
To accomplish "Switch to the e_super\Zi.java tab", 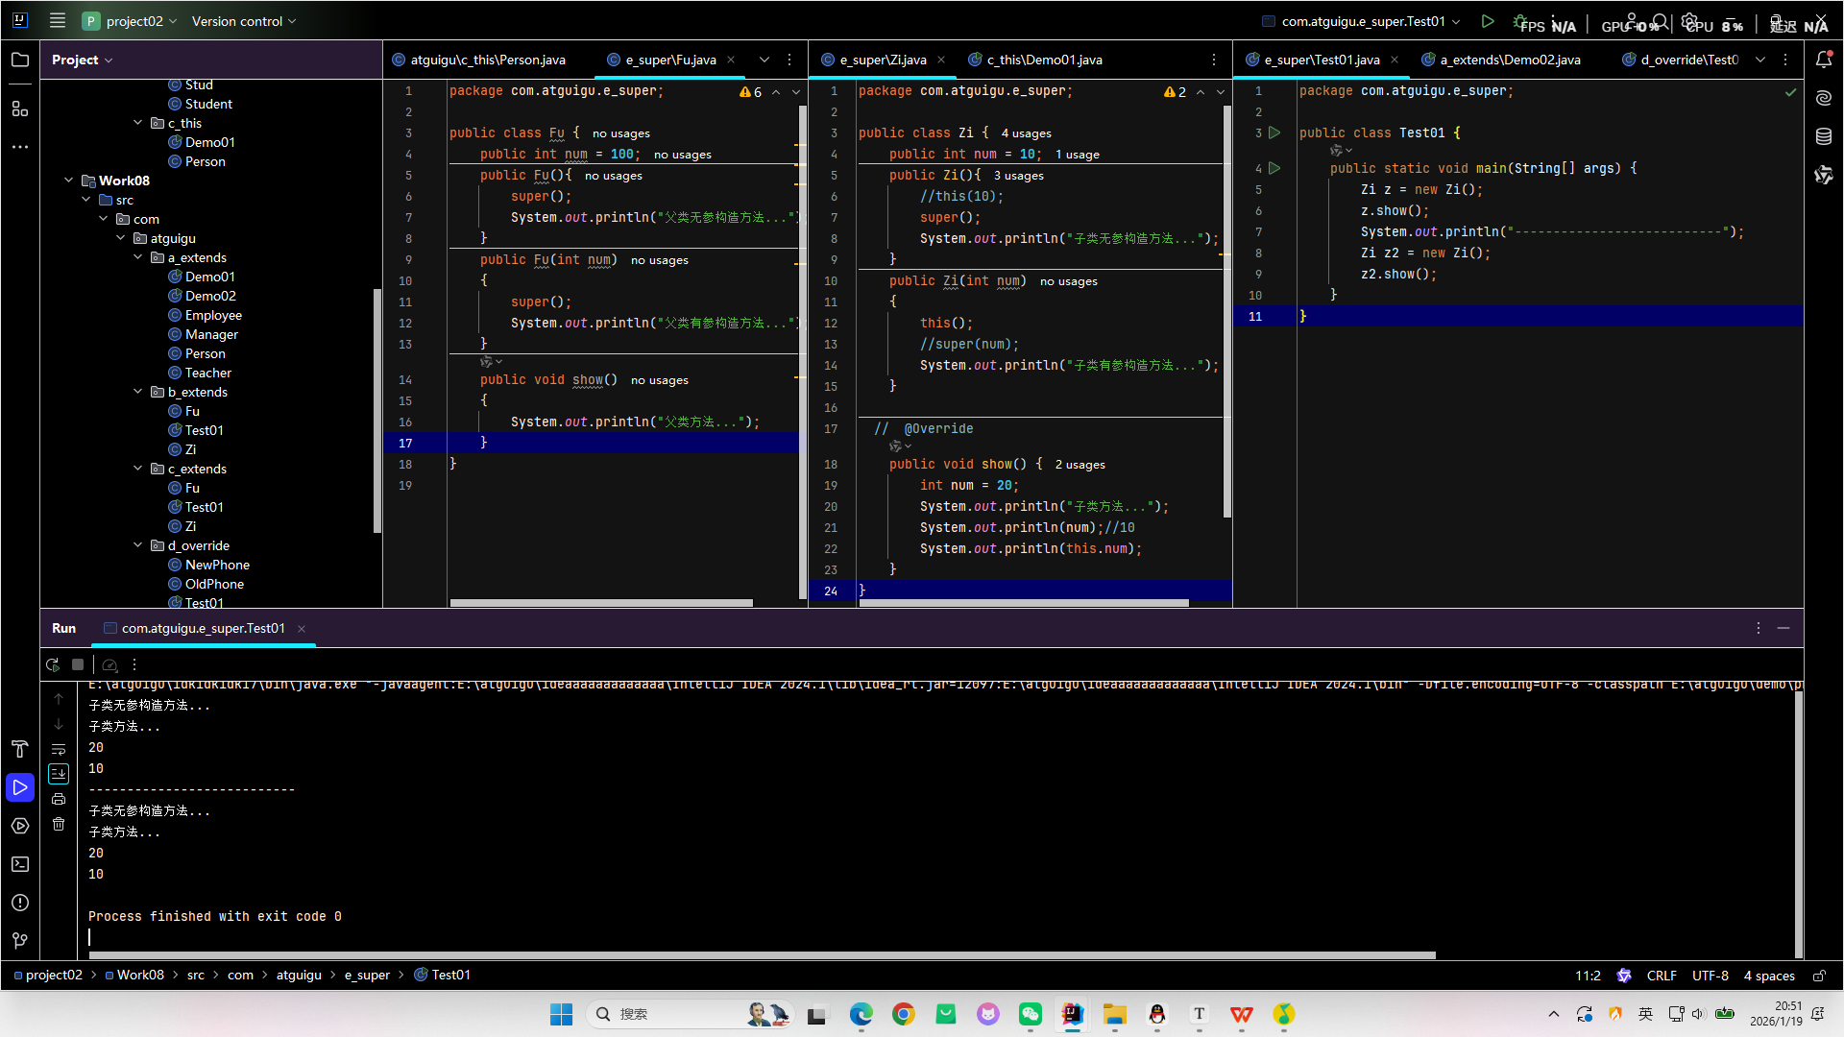I will pyautogui.click(x=882, y=60).
